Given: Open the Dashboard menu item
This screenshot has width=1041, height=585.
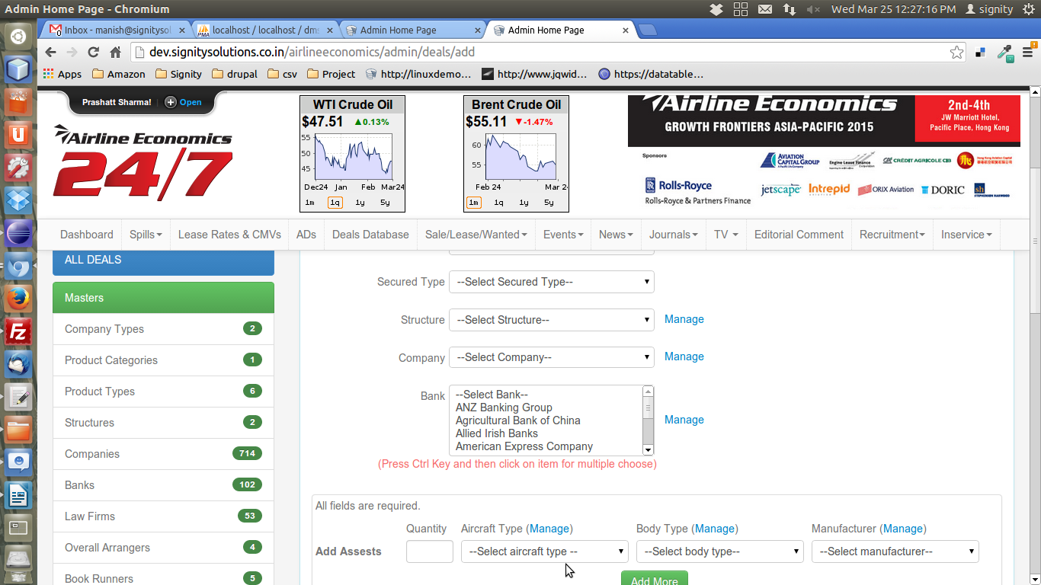Looking at the screenshot, I should pos(87,235).
